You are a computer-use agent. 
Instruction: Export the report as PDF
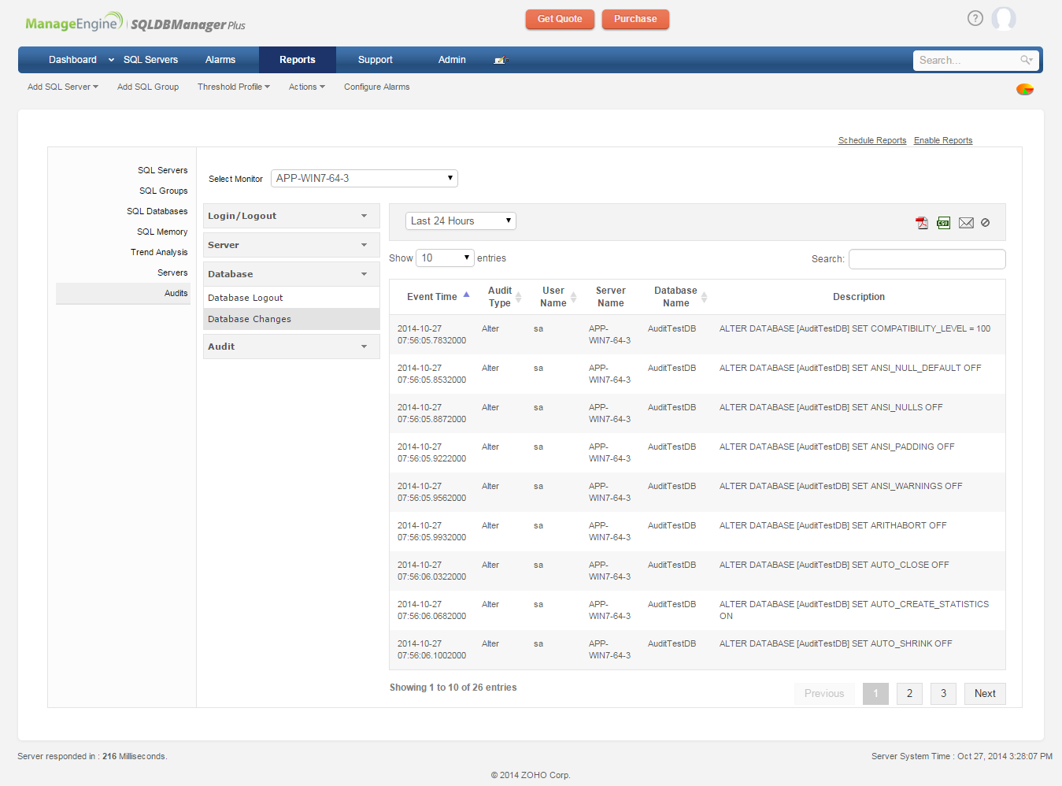922,223
